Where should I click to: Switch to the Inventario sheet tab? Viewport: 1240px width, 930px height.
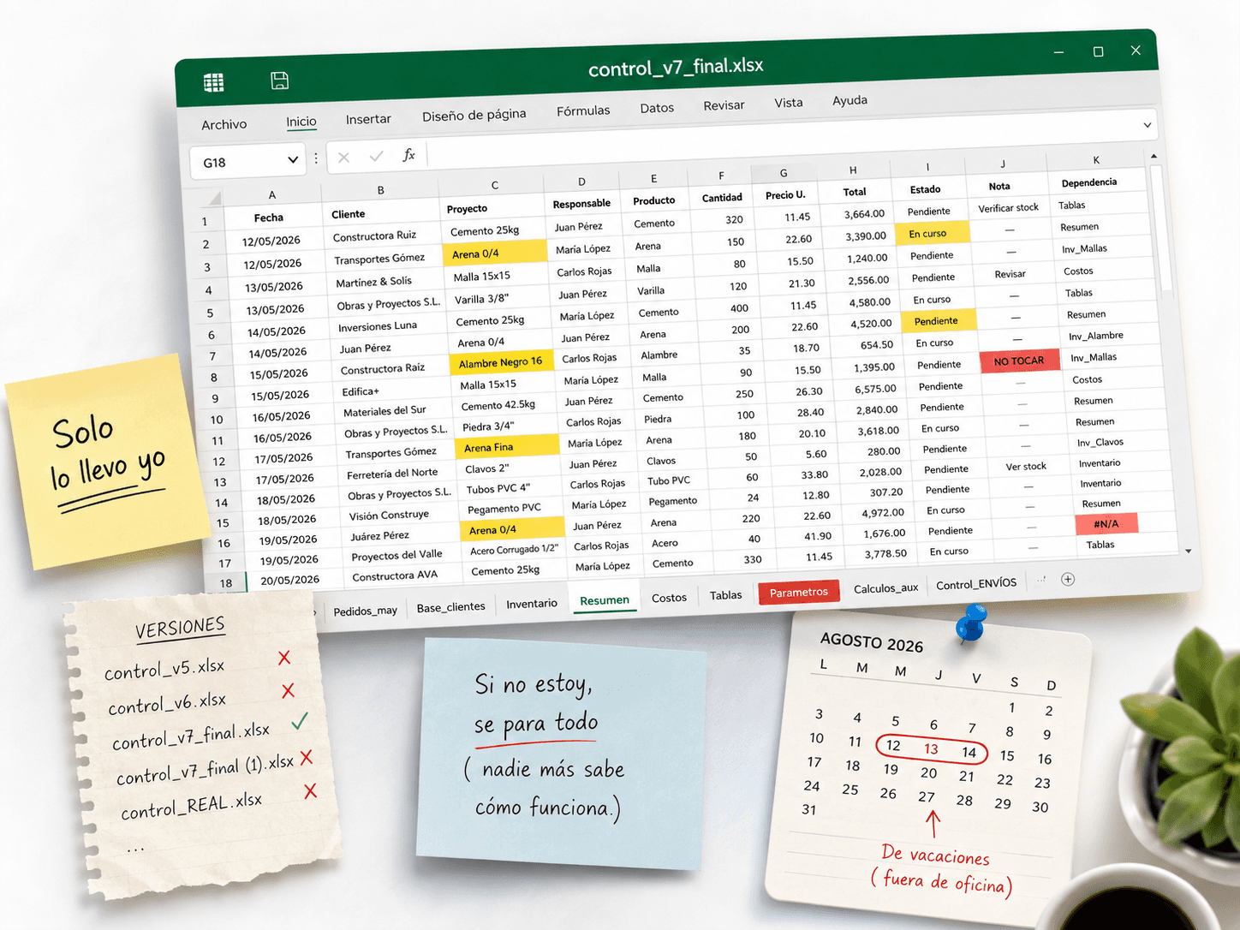[x=531, y=604]
